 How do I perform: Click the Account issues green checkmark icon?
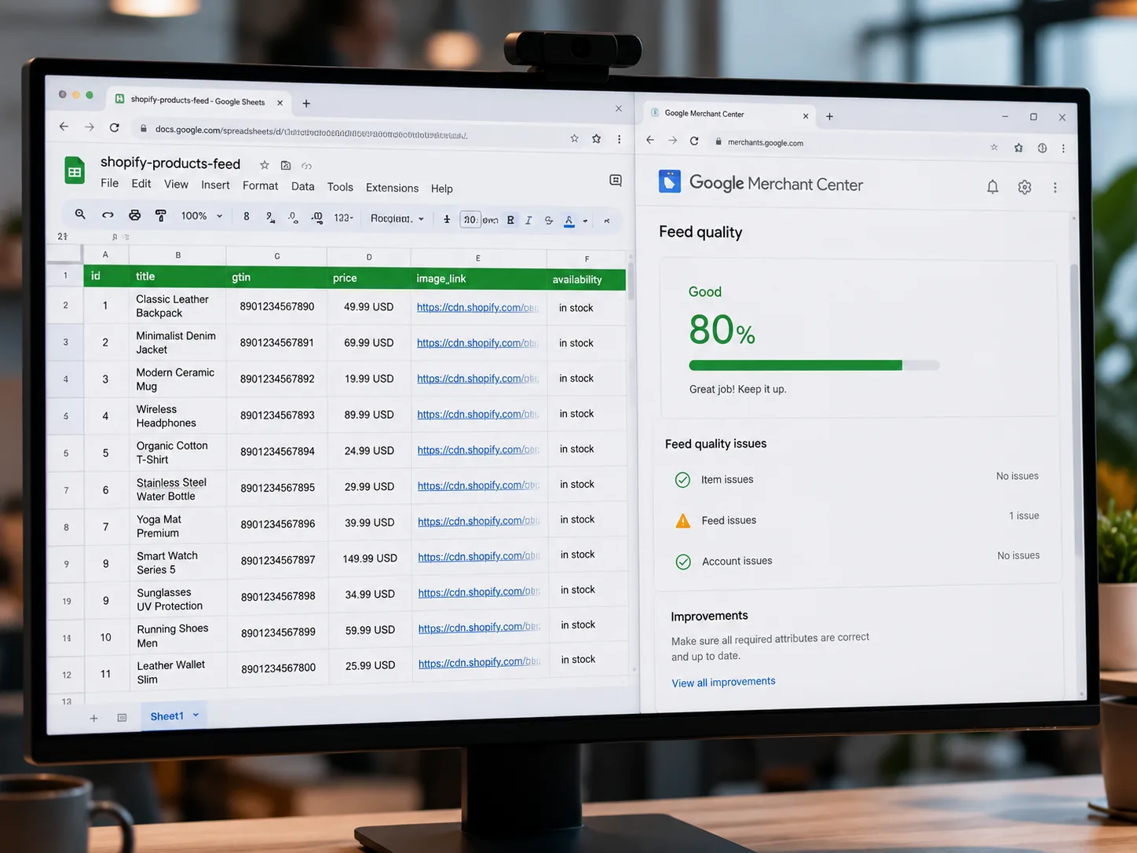click(x=683, y=562)
